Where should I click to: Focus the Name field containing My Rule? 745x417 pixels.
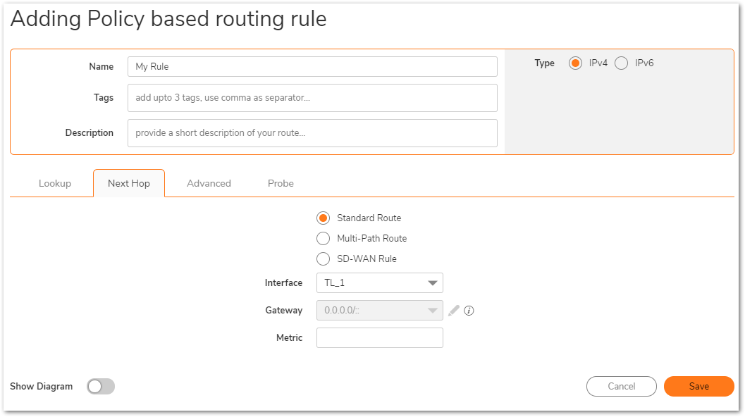point(313,66)
